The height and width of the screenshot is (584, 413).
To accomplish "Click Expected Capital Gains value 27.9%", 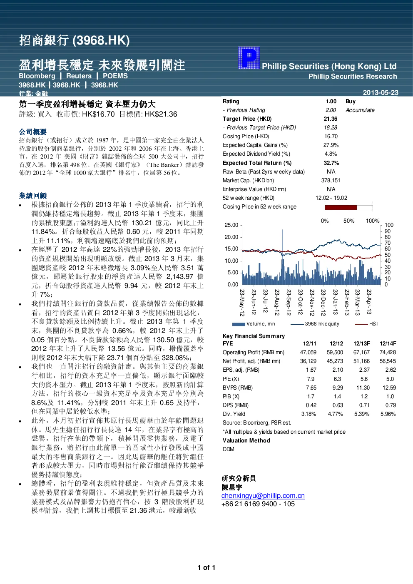I will point(331,145).
